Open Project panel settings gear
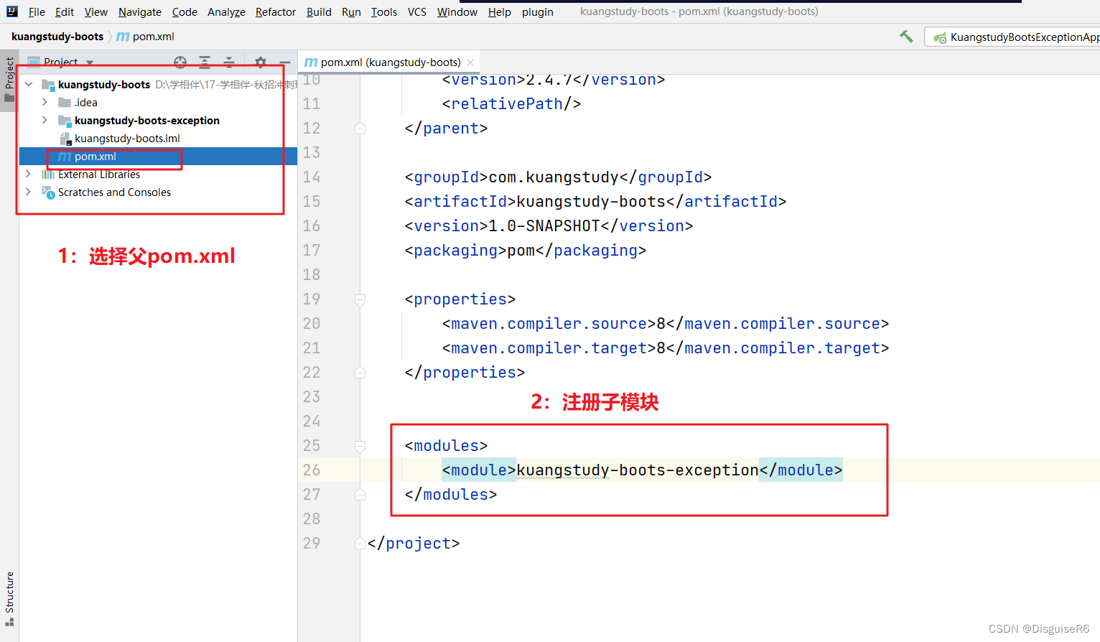Viewport: 1100px width, 642px height. [x=261, y=62]
